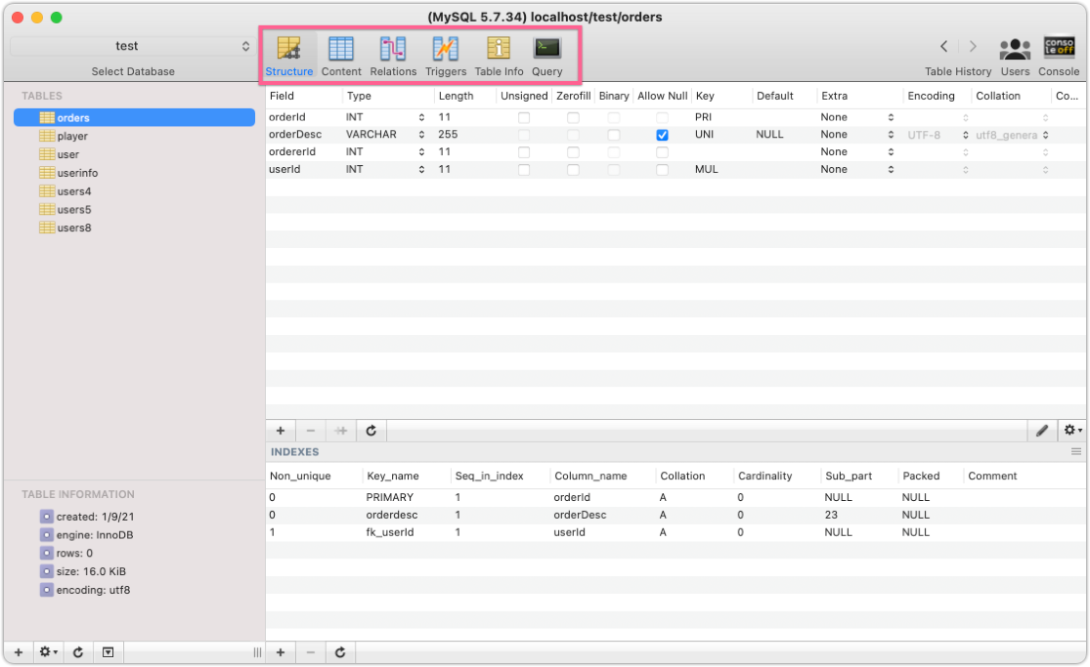This screenshot has width=1090, height=667.
Task: Click the ordererId field name
Action: click(292, 151)
